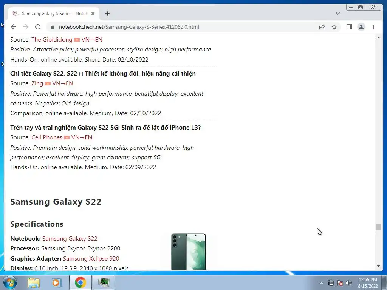Click the browser forward arrow
The image size is (387, 290).
[x=26, y=27]
